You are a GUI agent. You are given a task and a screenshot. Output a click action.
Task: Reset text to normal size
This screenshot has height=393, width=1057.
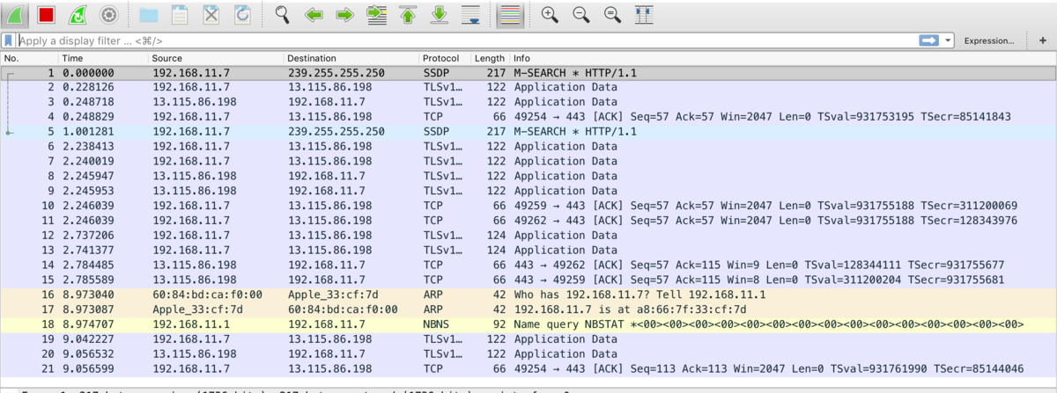click(x=612, y=14)
